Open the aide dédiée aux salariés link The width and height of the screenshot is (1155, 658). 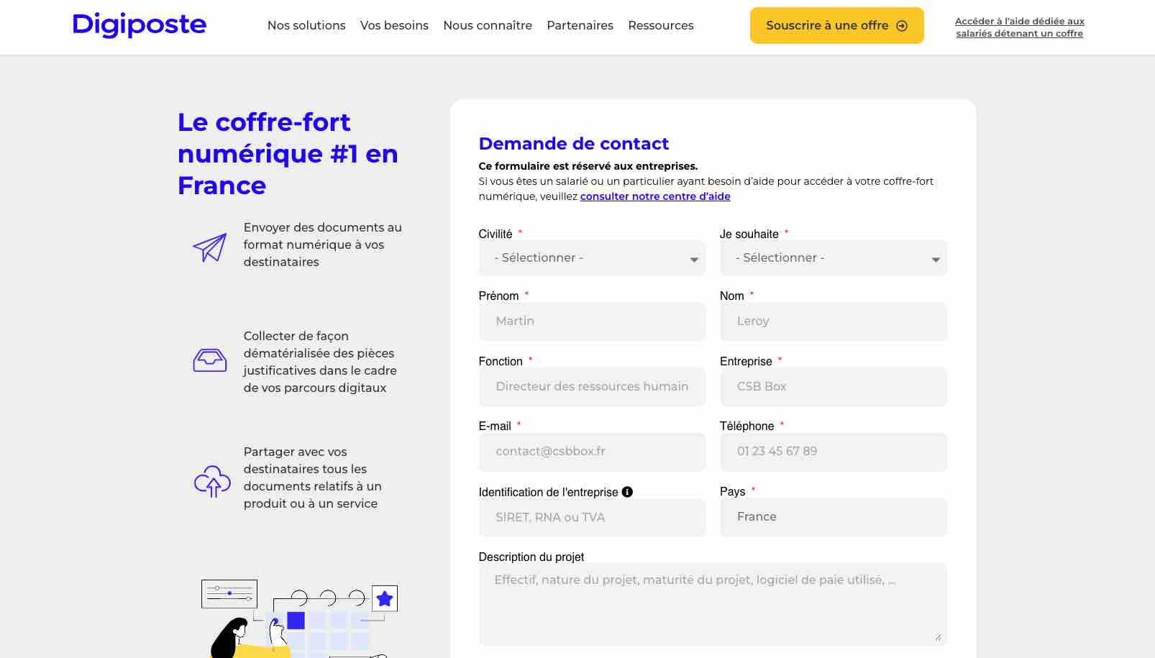(1020, 27)
